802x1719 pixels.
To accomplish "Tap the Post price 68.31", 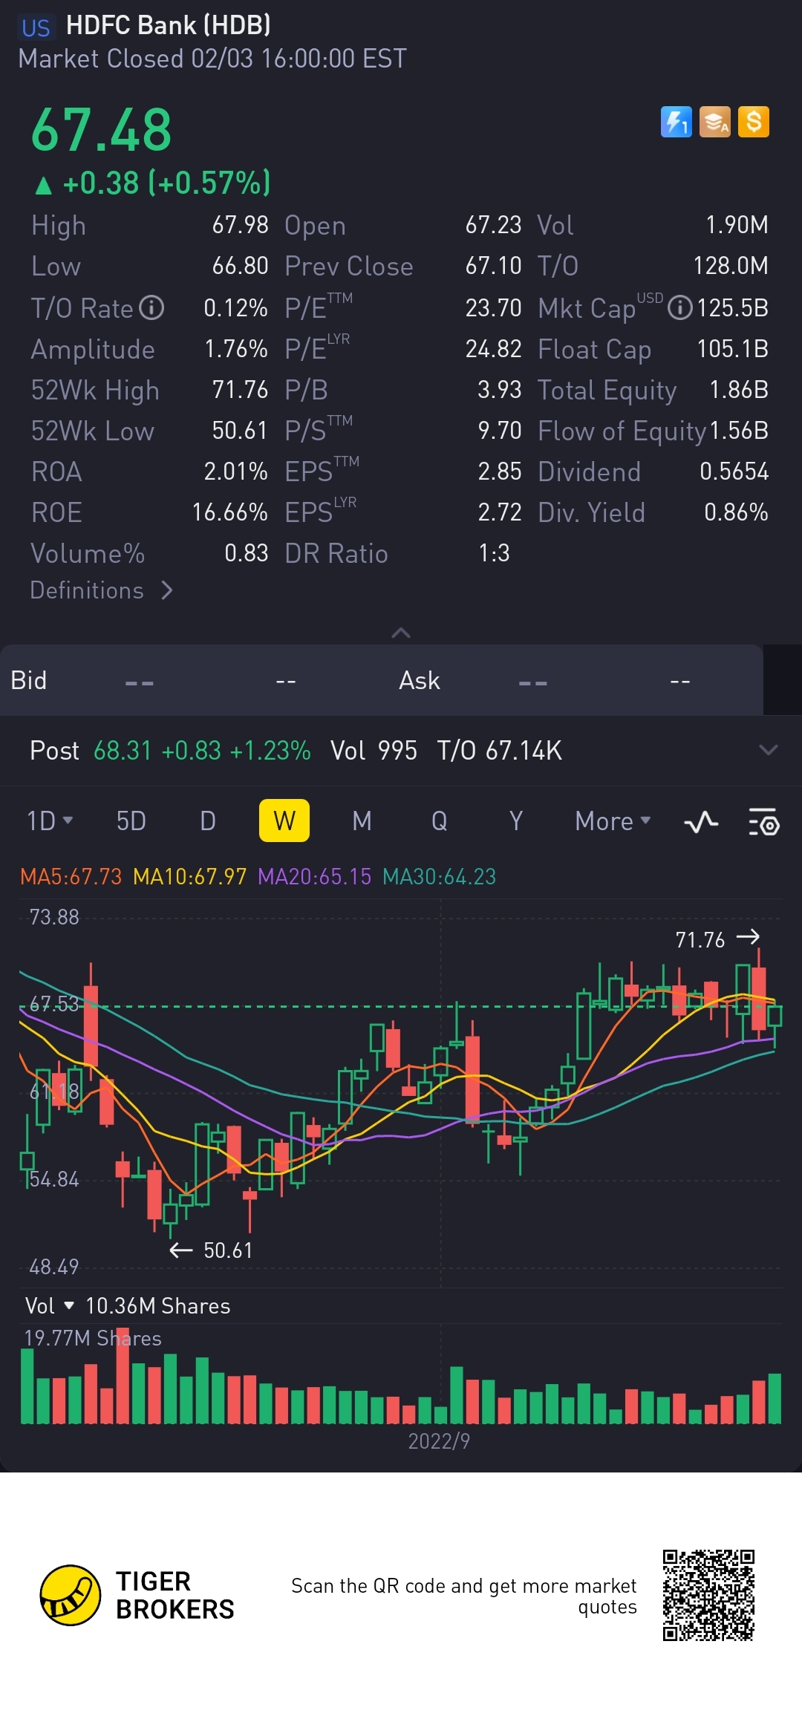I will [123, 751].
